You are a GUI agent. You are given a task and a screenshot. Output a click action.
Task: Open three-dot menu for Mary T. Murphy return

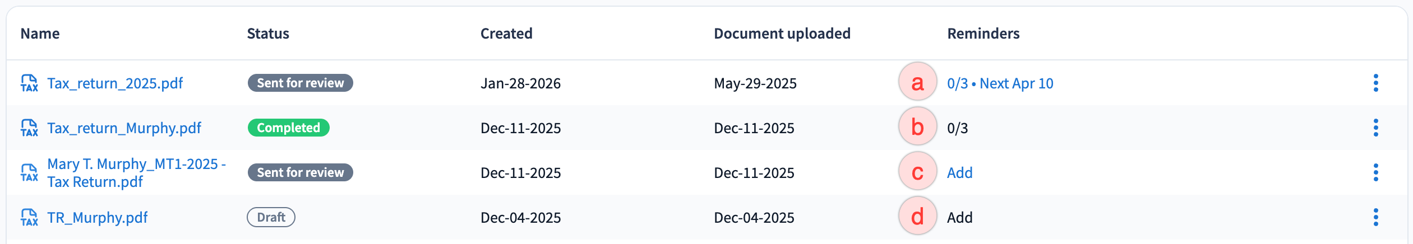[x=1375, y=173]
